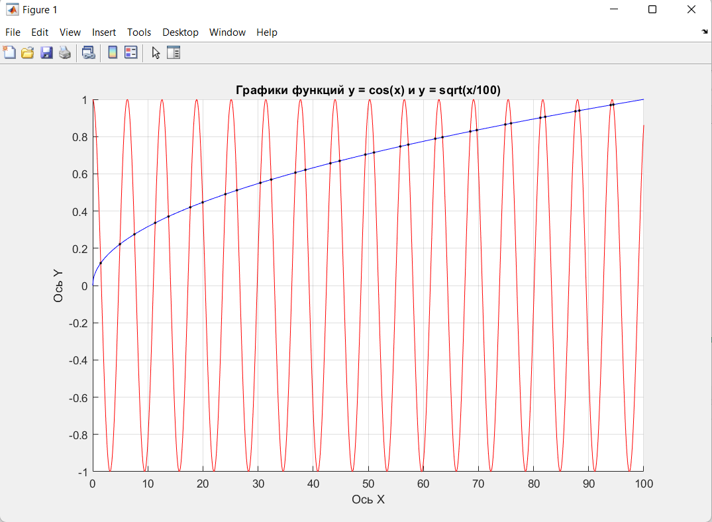Click the Link/Unlink Plot toolbar icon

pyautogui.click(x=89, y=53)
